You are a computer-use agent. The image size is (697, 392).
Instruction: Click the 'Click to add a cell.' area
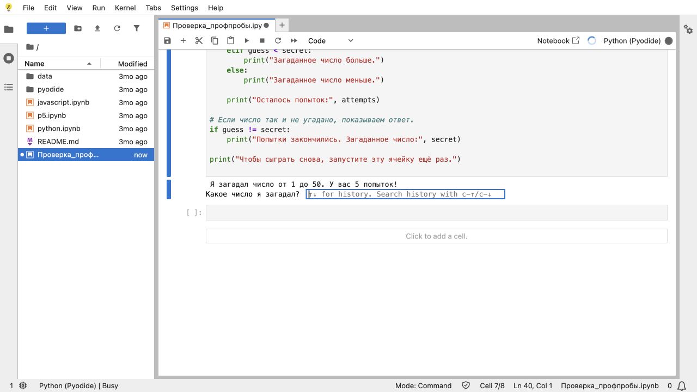point(436,236)
